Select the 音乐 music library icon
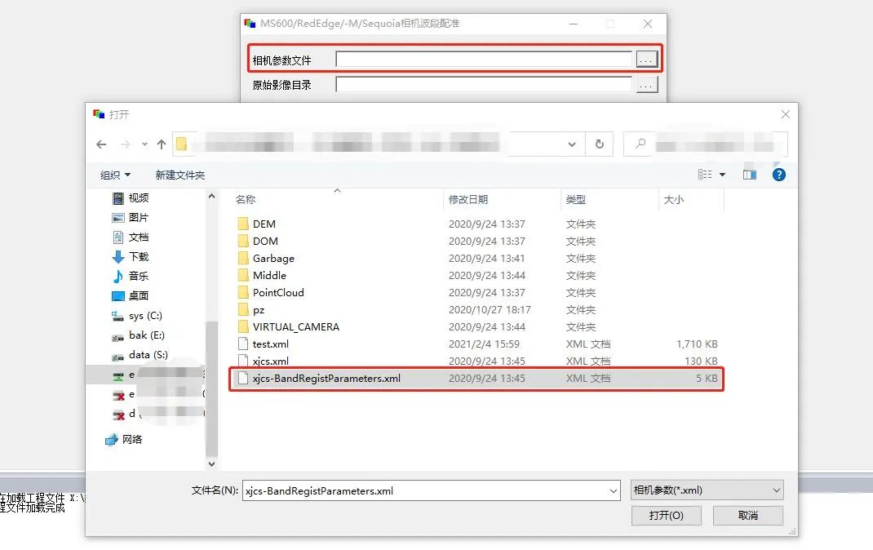Image resolution: width=873 pixels, height=550 pixels. pos(118,276)
